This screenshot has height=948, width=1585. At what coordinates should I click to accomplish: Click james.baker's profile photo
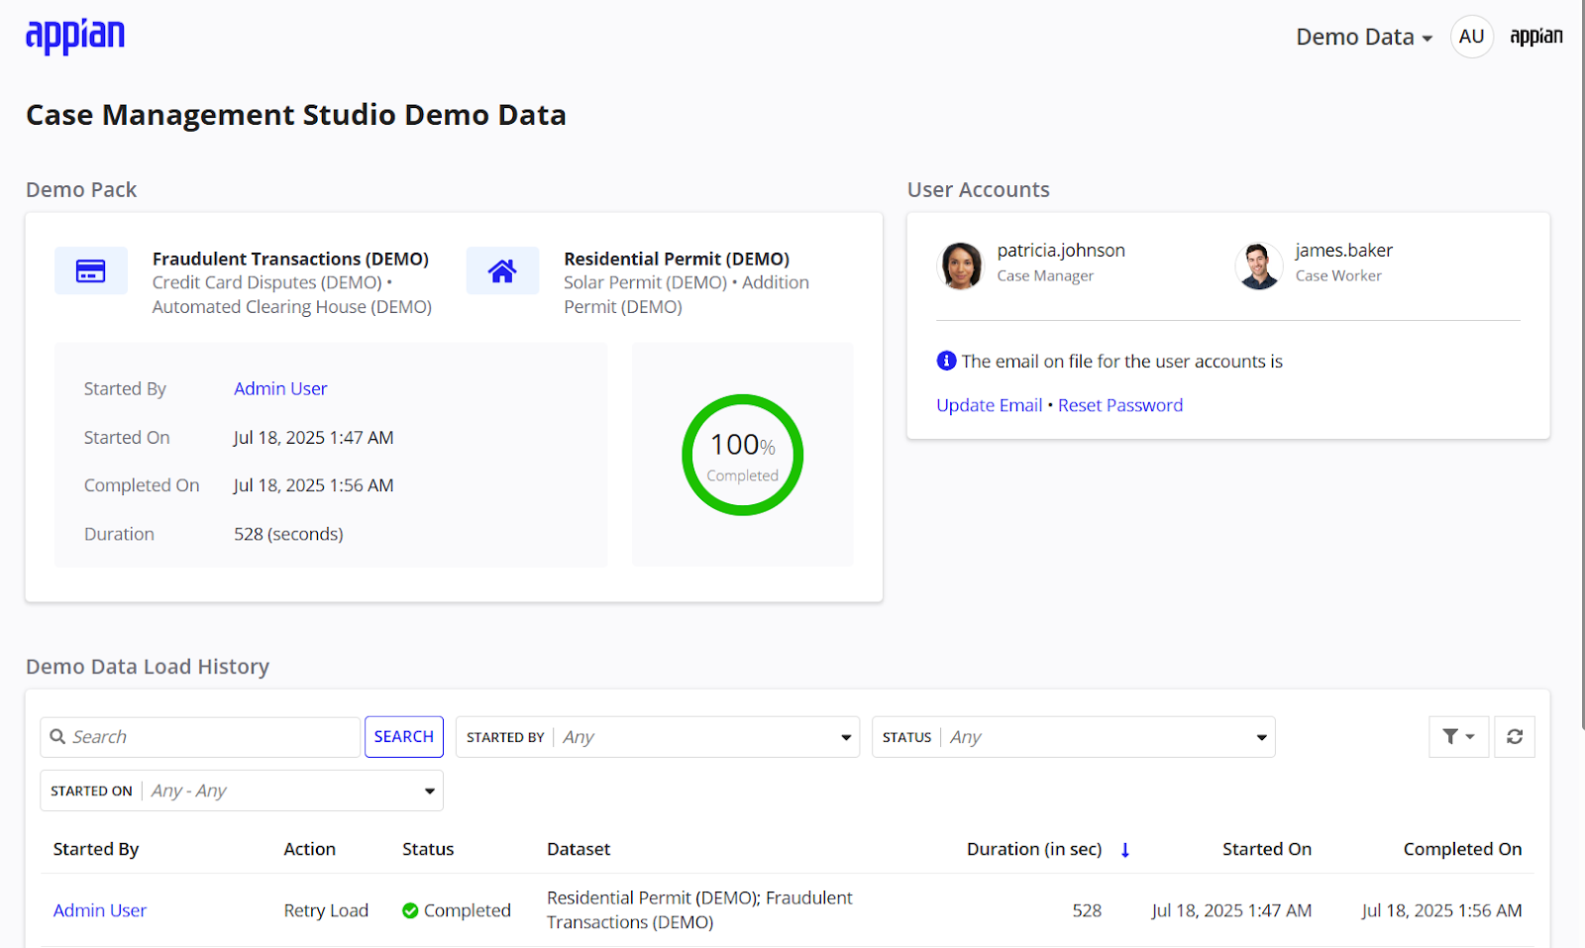[1259, 265]
